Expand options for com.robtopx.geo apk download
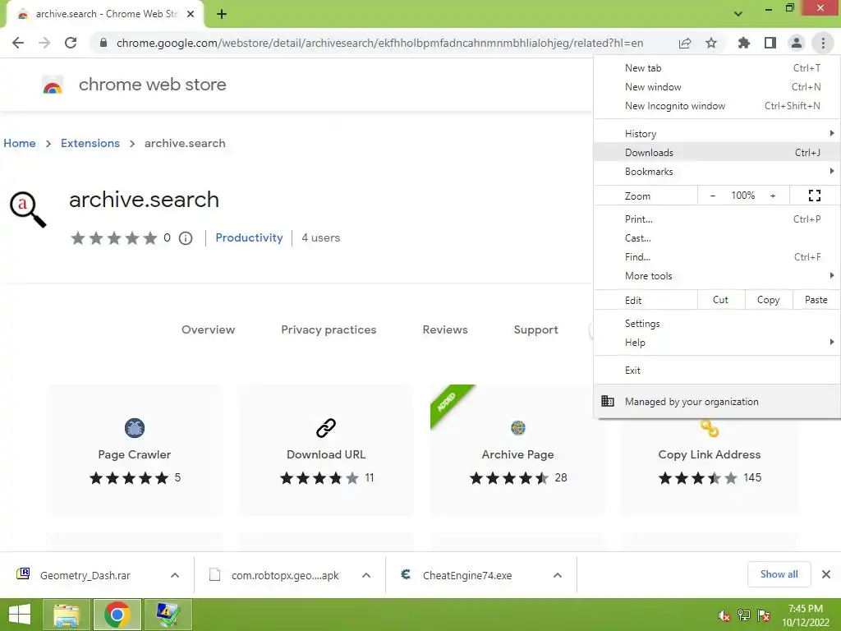The width and height of the screenshot is (841, 631). [366, 575]
